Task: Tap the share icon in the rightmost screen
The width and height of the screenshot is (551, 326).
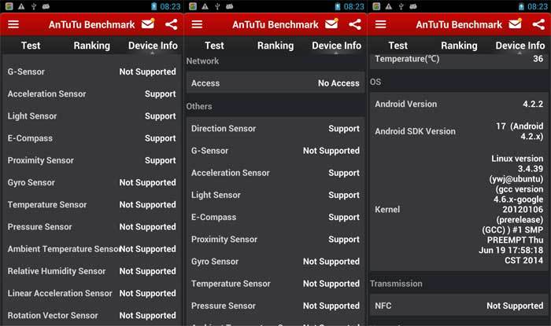Action: pos(538,24)
